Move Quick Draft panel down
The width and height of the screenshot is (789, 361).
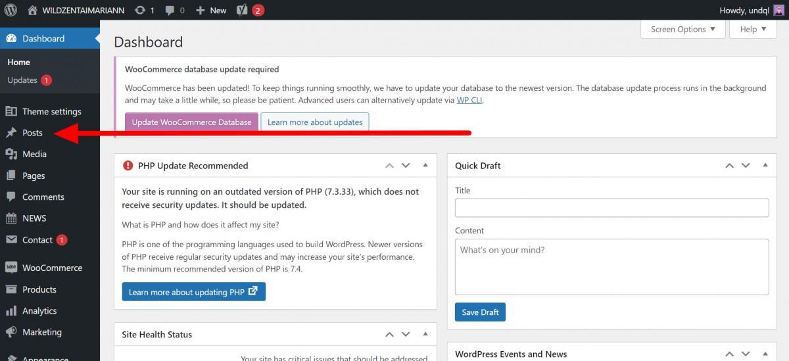coord(746,166)
